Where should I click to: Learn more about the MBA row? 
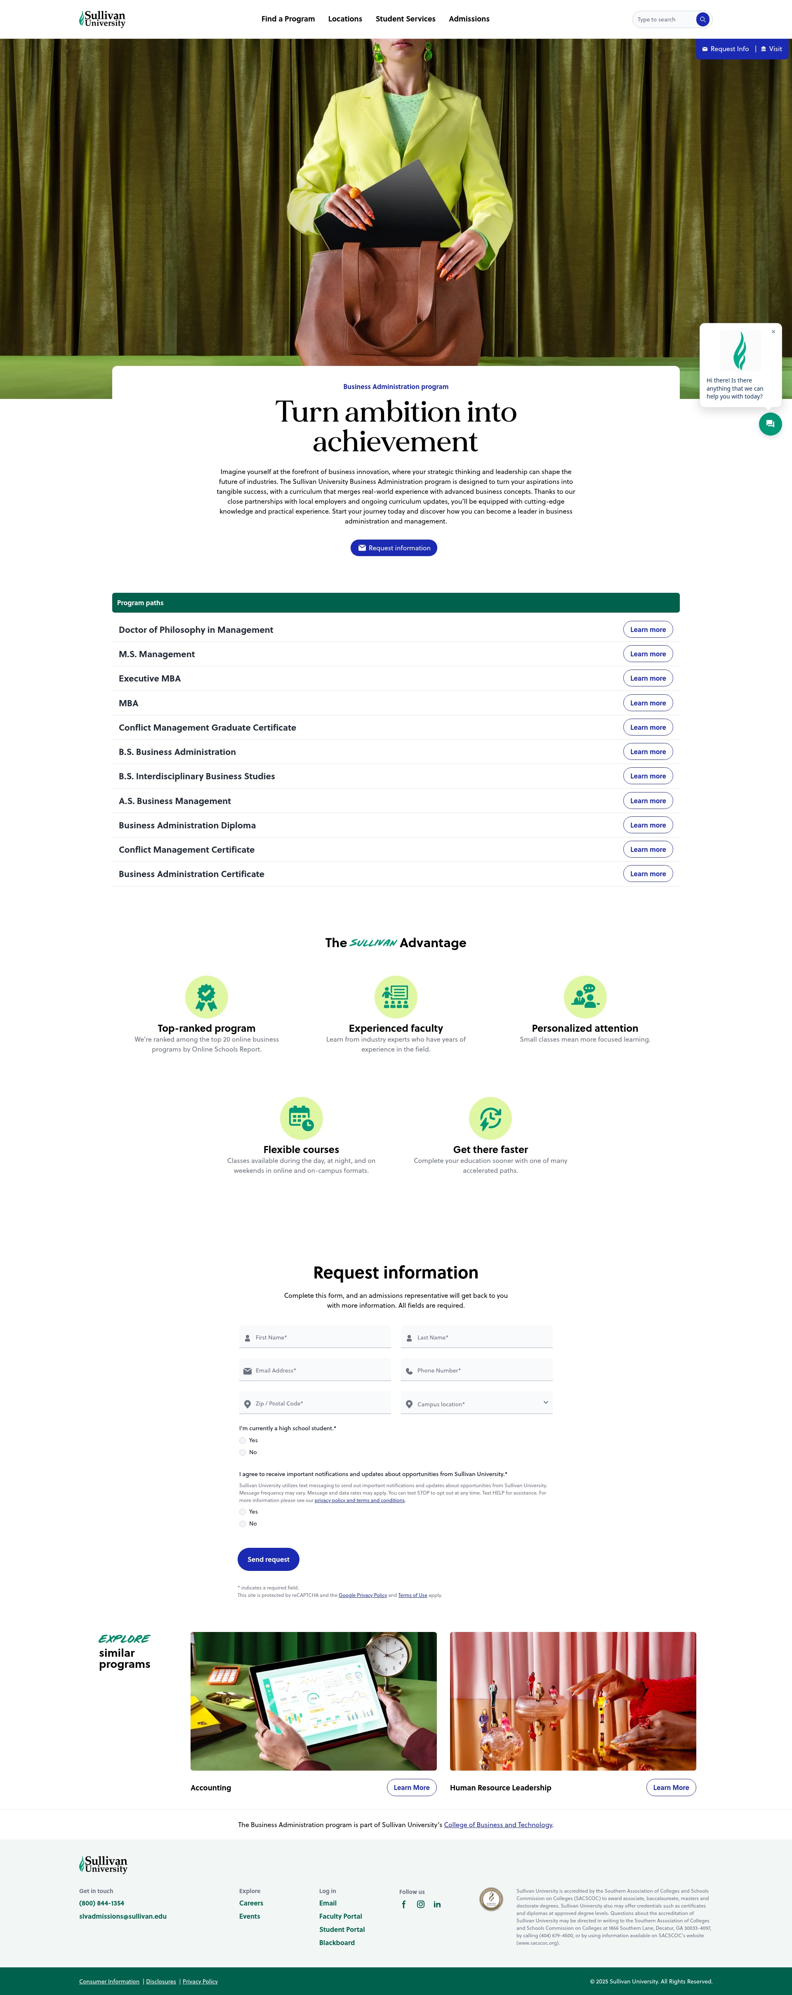tap(648, 703)
